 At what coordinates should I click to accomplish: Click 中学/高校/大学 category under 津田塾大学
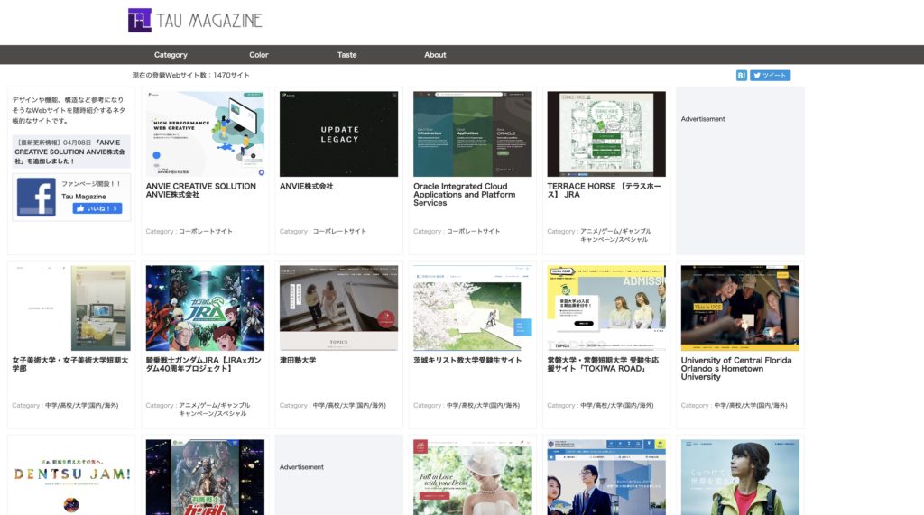coord(349,405)
